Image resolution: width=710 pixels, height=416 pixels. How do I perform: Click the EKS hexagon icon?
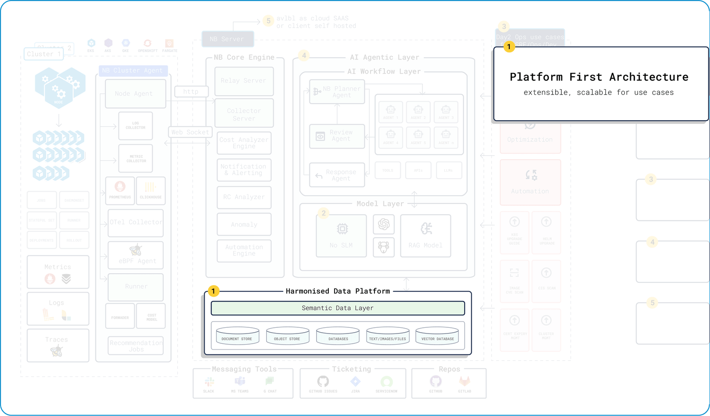tap(91, 43)
